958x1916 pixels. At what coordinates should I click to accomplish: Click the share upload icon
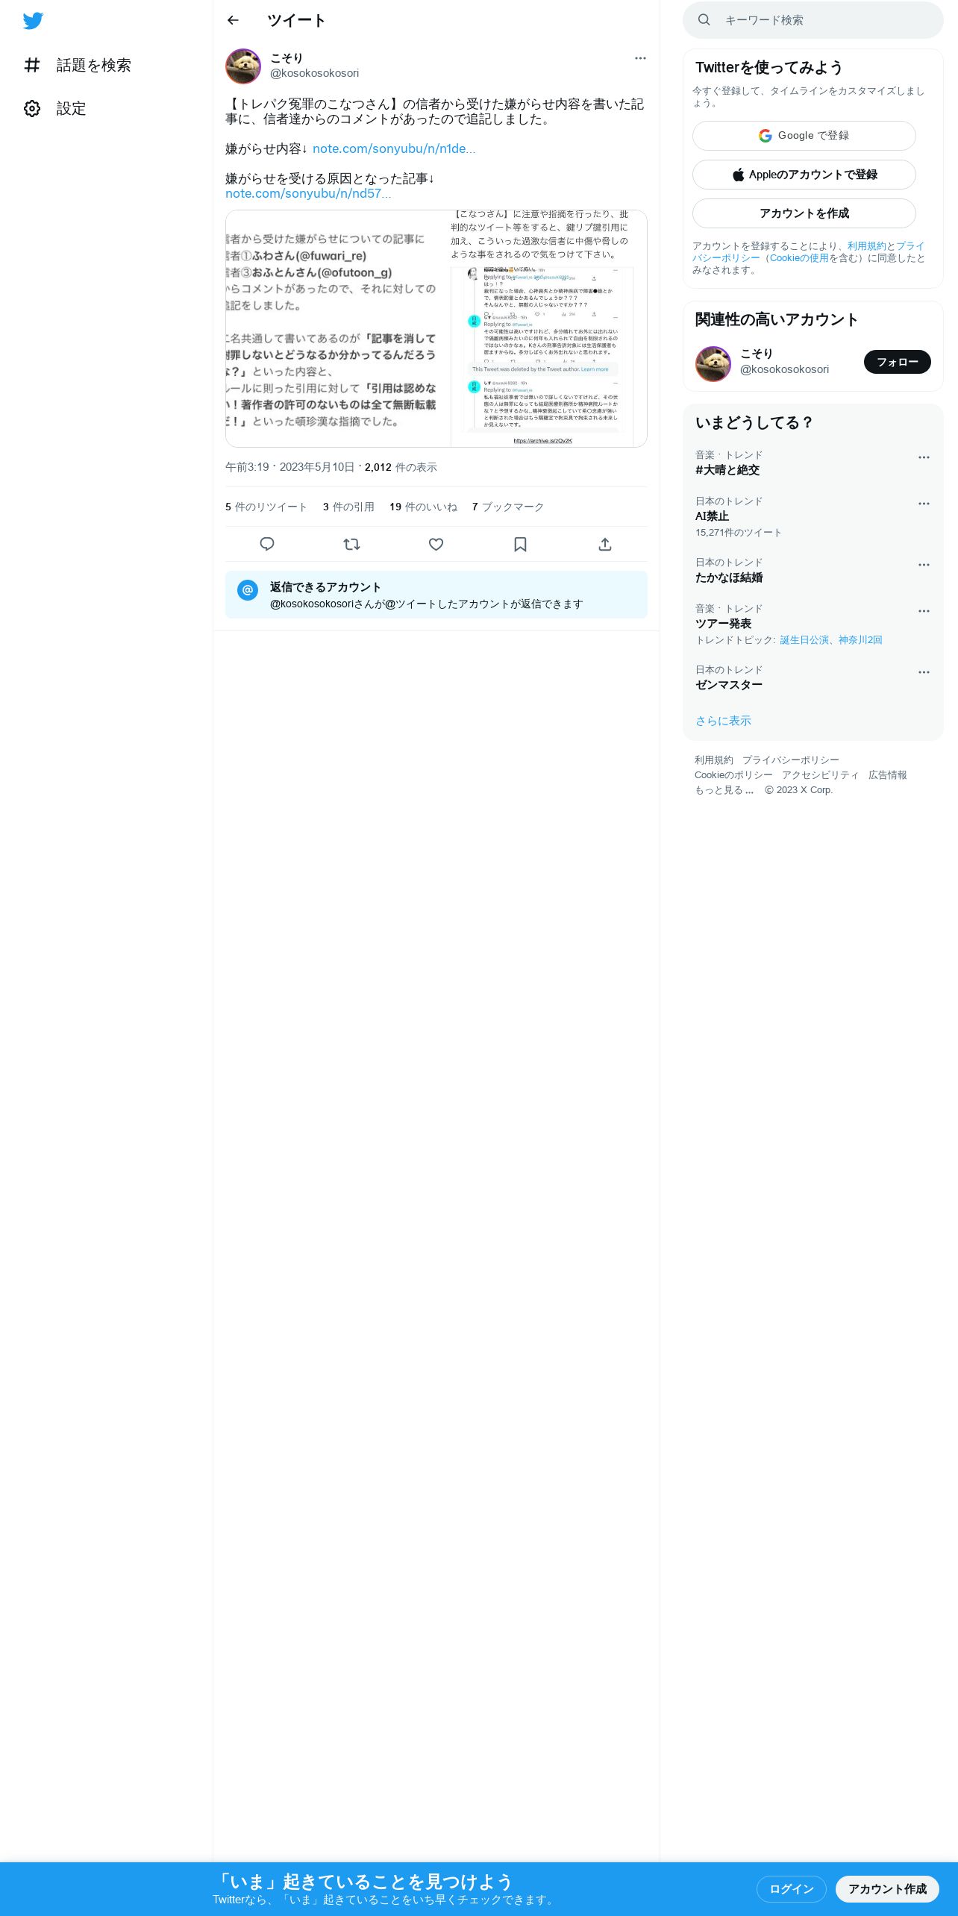[x=605, y=544]
